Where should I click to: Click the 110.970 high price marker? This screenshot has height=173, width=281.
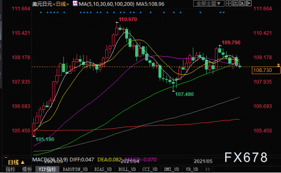pyautogui.click(x=128, y=19)
